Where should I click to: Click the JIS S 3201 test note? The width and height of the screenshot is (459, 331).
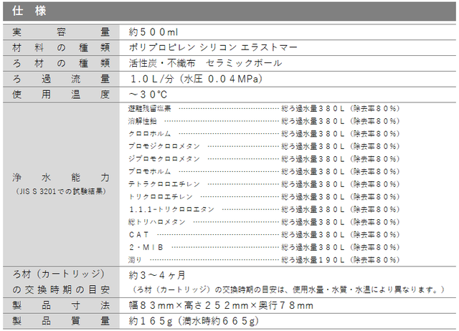coord(61,191)
